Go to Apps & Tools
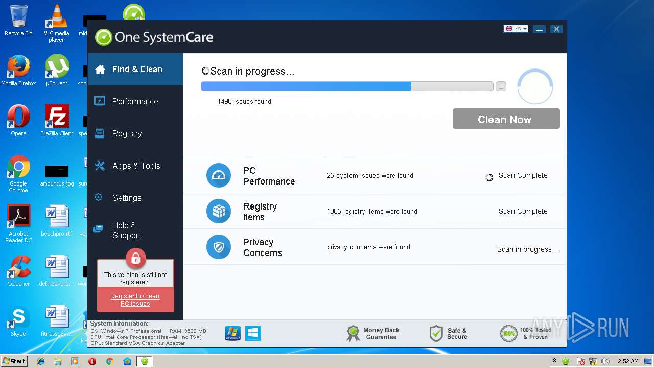The image size is (654, 368). pyautogui.click(x=135, y=166)
